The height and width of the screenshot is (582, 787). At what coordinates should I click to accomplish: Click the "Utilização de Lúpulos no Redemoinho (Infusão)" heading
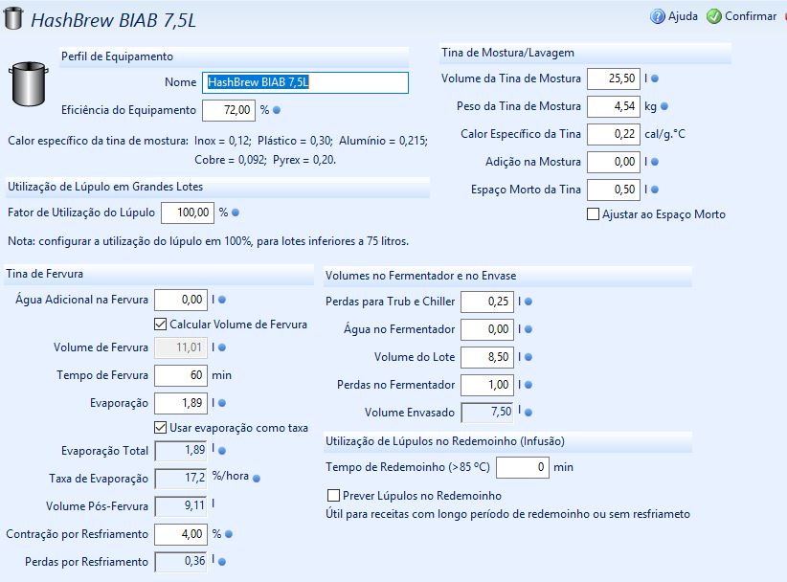445,441
